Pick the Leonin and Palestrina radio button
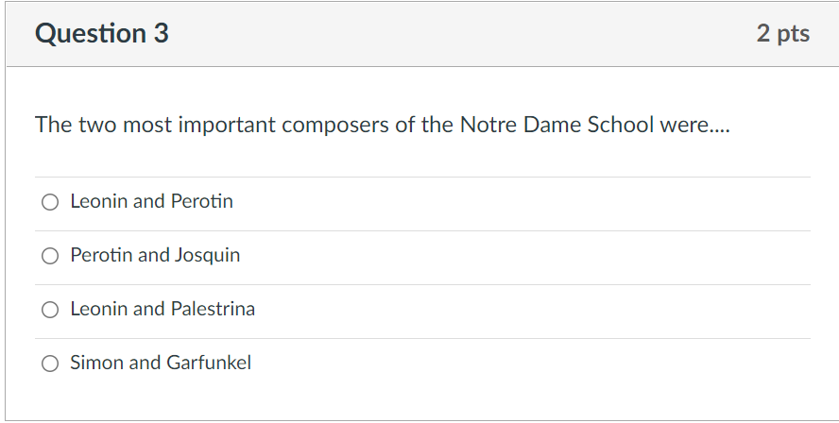This screenshot has width=839, height=423. click(x=51, y=310)
